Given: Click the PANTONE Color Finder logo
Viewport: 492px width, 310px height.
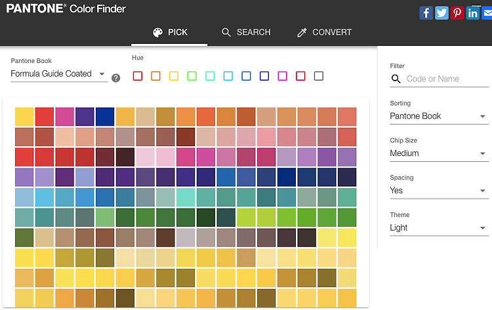Looking at the screenshot, I should (66, 9).
